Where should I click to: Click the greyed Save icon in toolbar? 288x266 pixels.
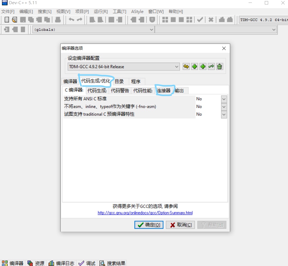[x=23, y=20]
